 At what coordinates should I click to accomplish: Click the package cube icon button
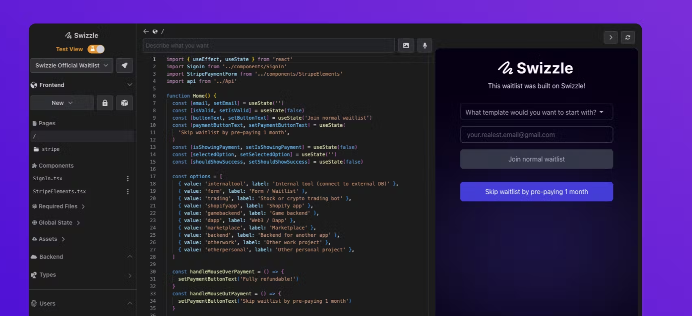pos(124,103)
